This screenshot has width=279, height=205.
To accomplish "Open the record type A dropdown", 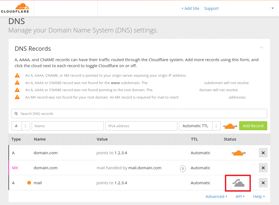I will (x=21, y=126).
